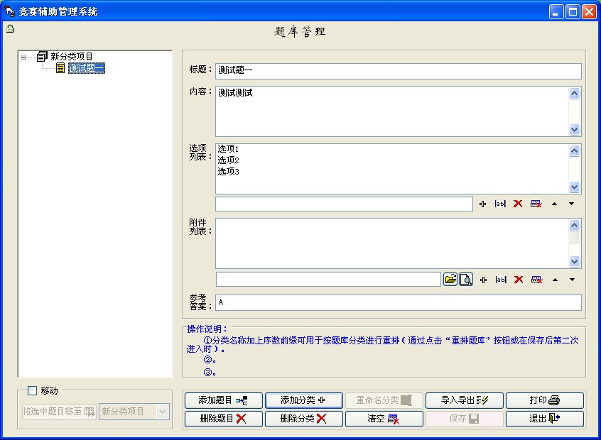Open the attachment folder browse icon
Screen dimensions: 601x440
coord(450,279)
